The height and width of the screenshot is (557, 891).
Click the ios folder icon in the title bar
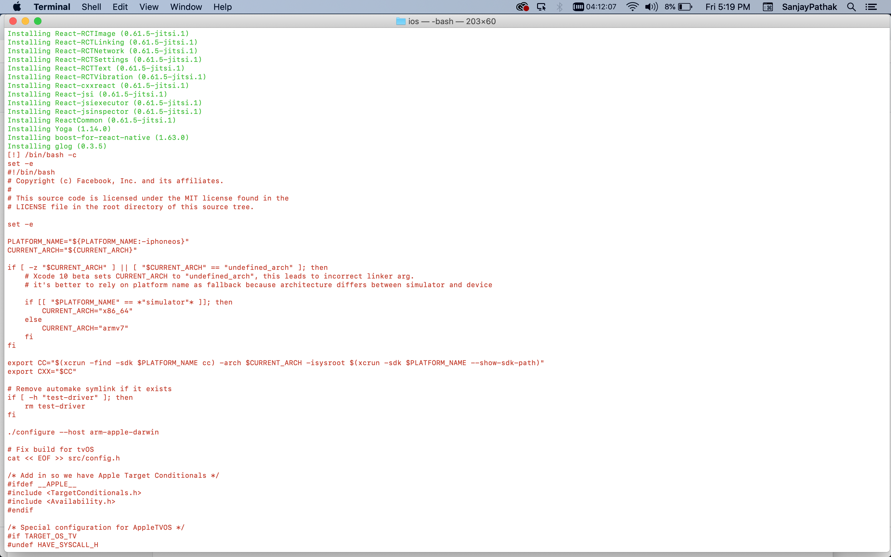tap(401, 21)
